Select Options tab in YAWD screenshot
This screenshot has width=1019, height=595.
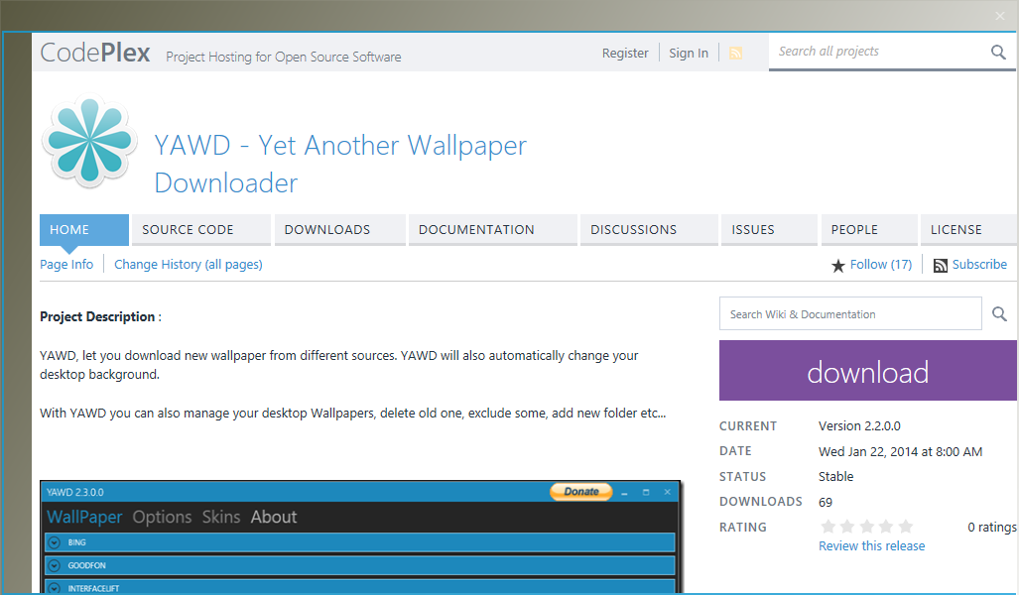click(x=162, y=517)
